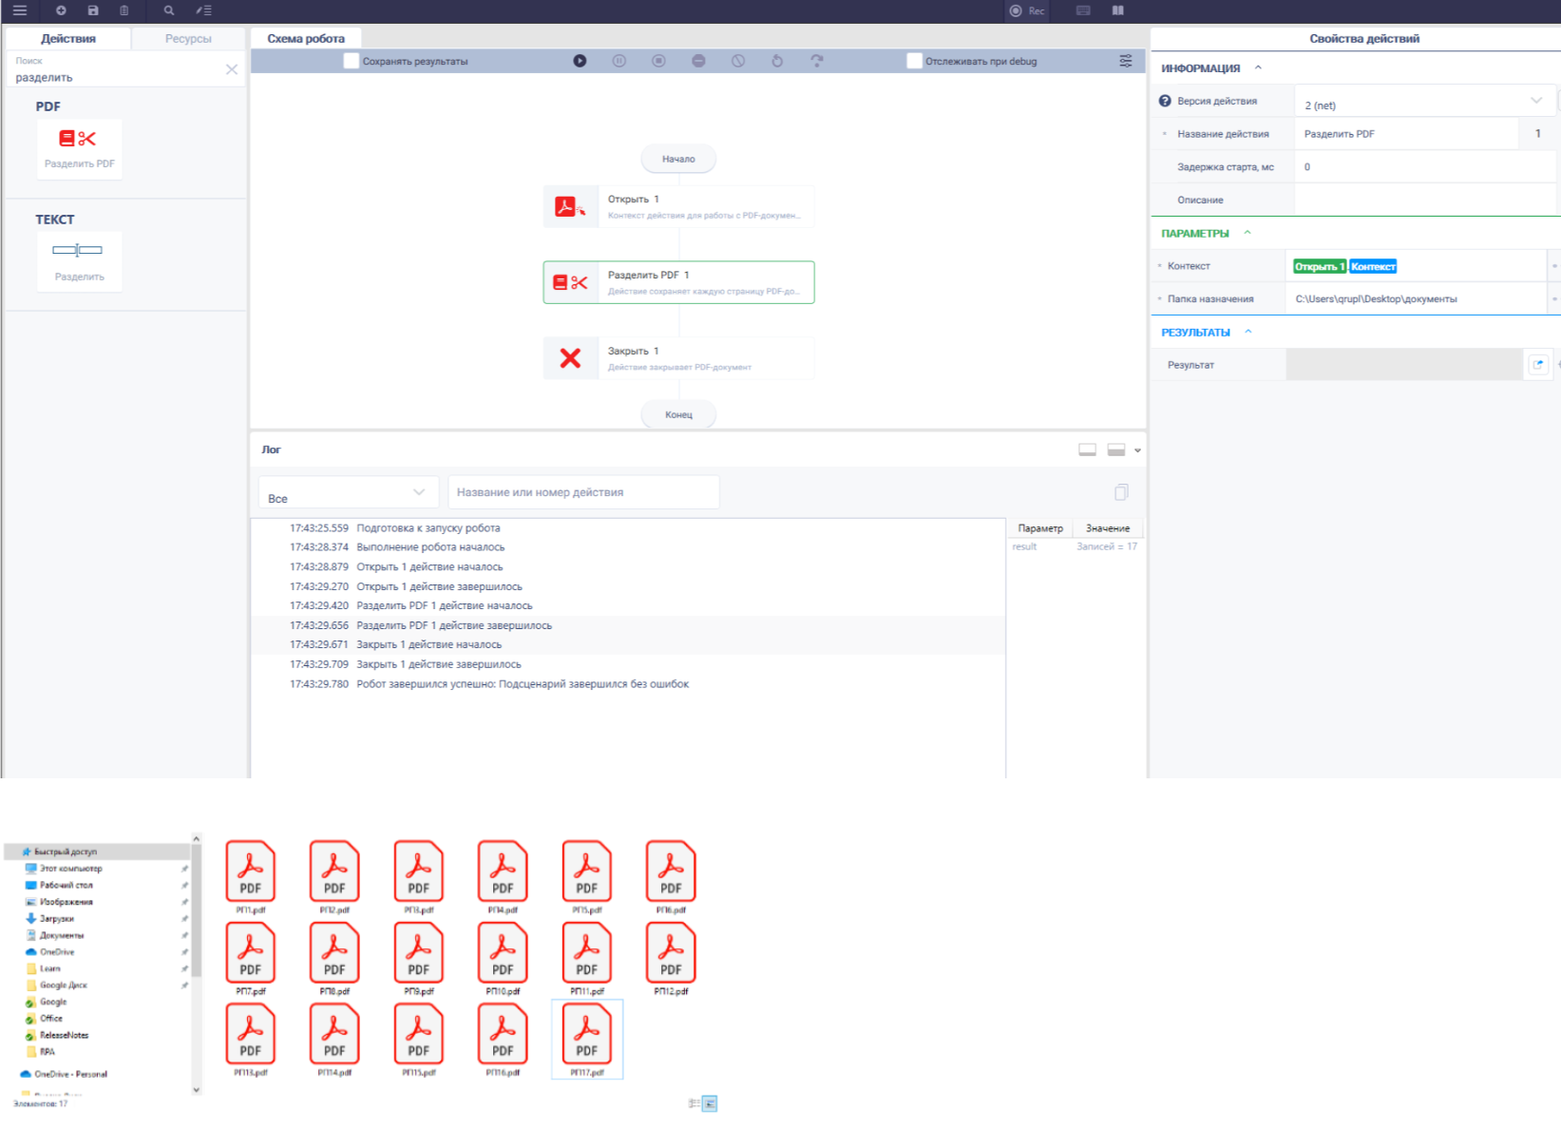The height and width of the screenshot is (1129, 1561).
Task: Select the Закрыть 1 block in the diagram
Action: pos(678,358)
